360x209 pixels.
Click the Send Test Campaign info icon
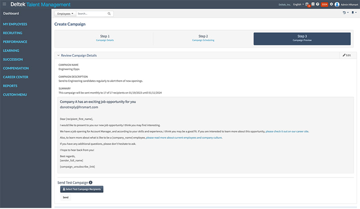[90, 182]
